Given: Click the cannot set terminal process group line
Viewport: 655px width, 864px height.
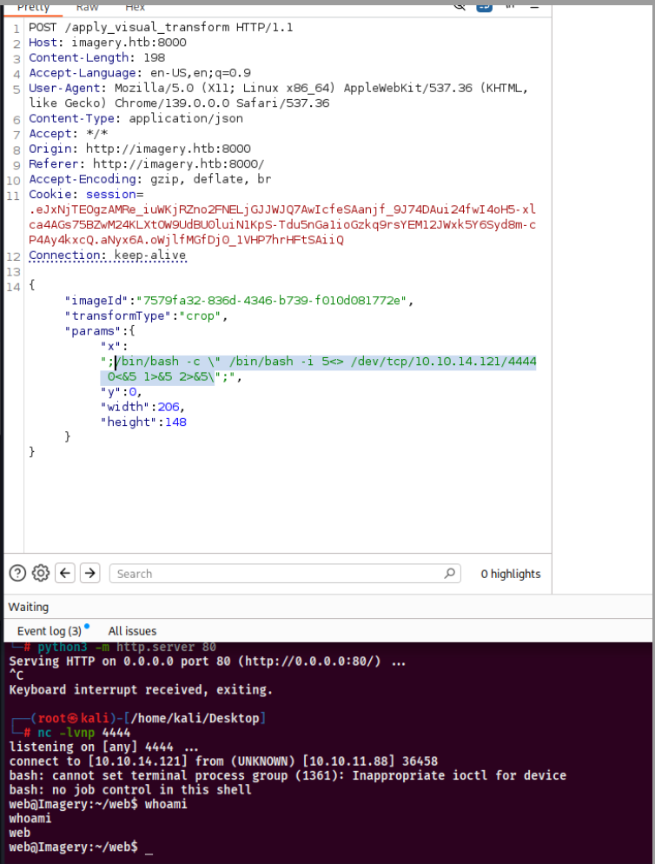Looking at the screenshot, I should 288,775.
